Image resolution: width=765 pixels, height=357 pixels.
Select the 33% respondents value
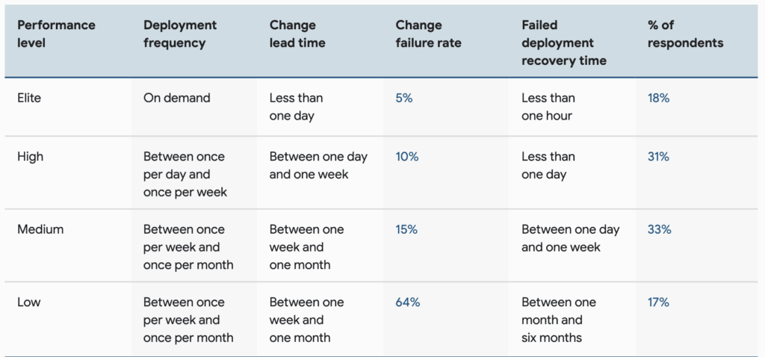click(x=660, y=229)
